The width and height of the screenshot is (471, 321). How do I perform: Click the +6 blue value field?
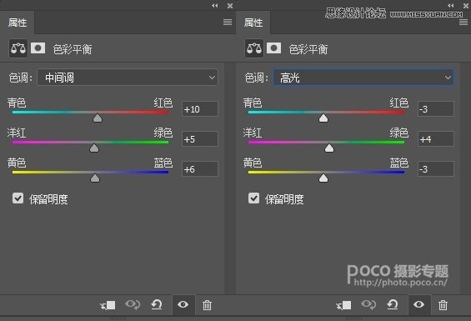click(200, 169)
